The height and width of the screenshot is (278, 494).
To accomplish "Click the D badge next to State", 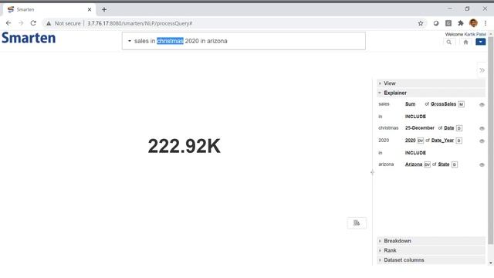I will pos(455,164).
